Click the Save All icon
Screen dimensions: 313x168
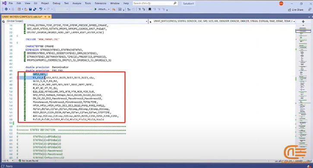click(35, 9)
